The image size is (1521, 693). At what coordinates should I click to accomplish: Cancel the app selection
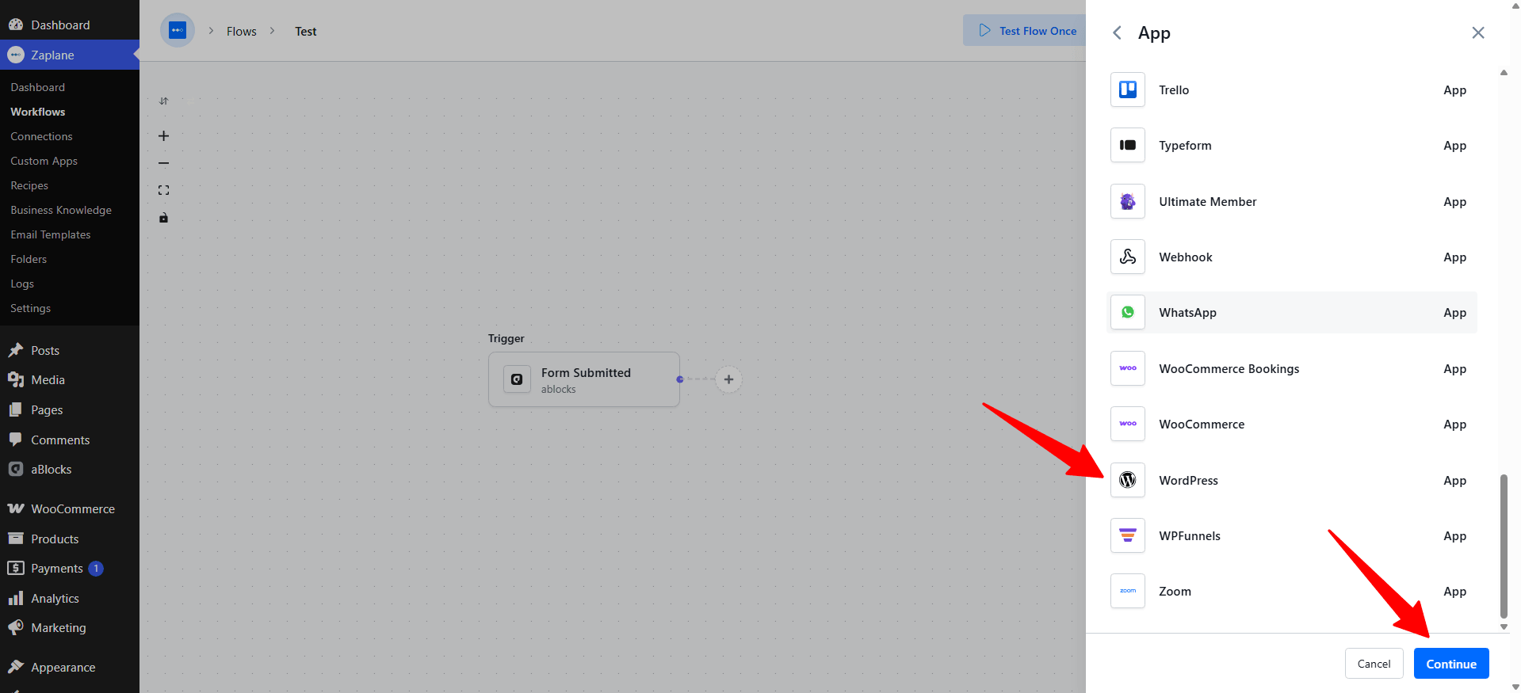1374,664
